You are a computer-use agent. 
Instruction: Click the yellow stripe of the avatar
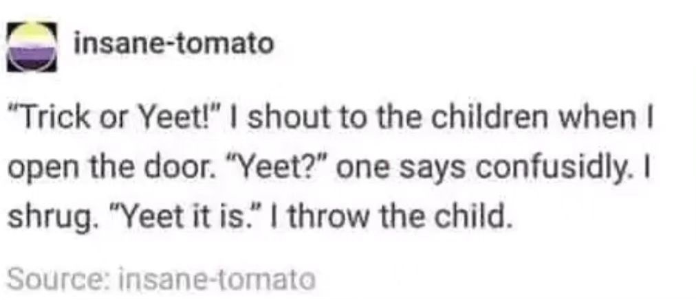[x=32, y=32]
